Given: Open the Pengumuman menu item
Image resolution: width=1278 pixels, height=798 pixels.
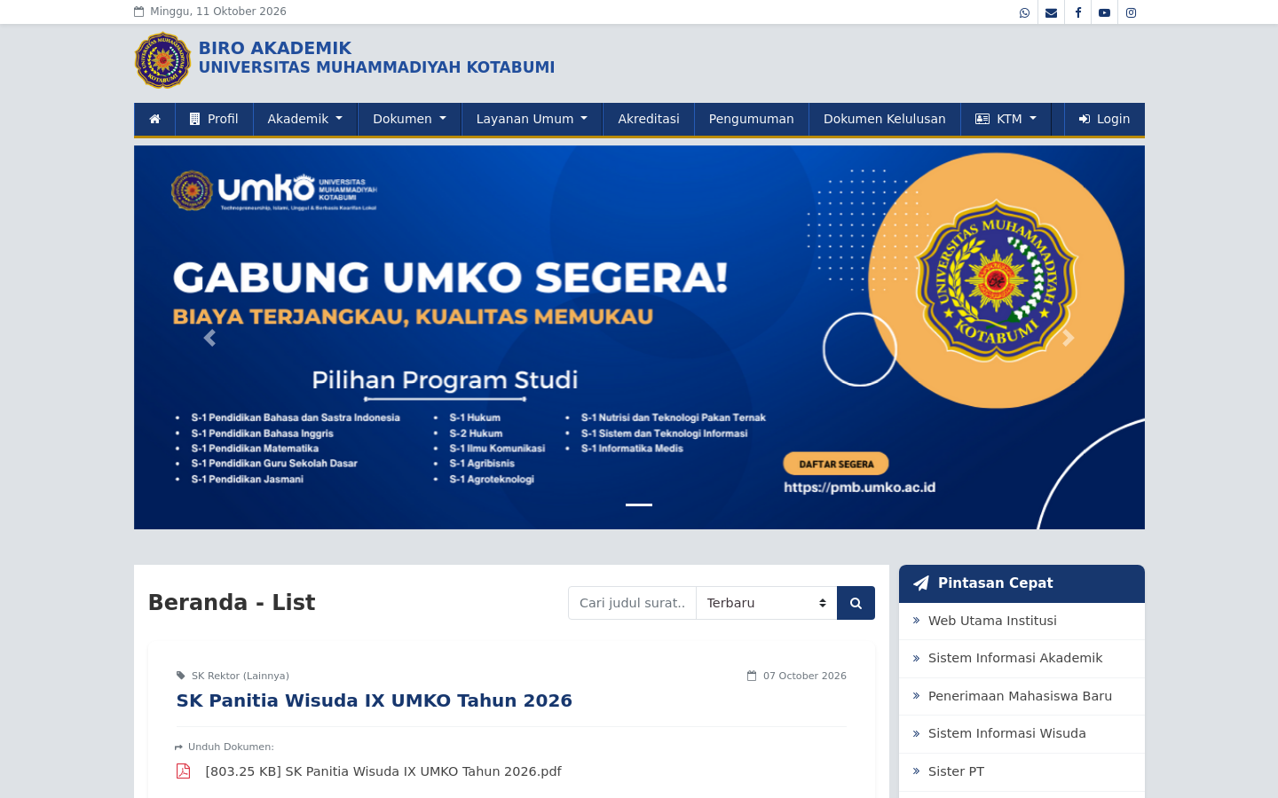Looking at the screenshot, I should tap(751, 119).
